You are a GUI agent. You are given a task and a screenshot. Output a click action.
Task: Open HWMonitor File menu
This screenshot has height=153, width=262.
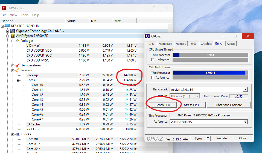[x=4, y=15]
